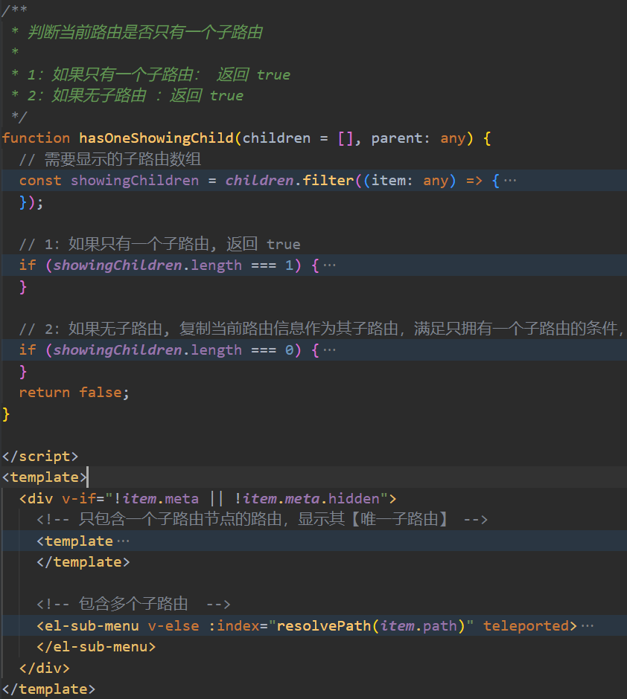Click the parent parameter in function signature
The width and height of the screenshot is (627, 699).
coord(393,138)
